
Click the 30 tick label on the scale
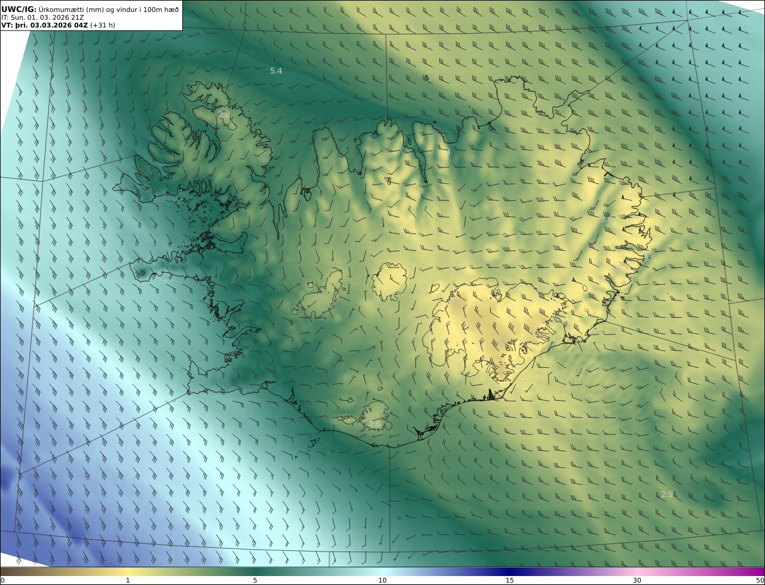pos(637,580)
